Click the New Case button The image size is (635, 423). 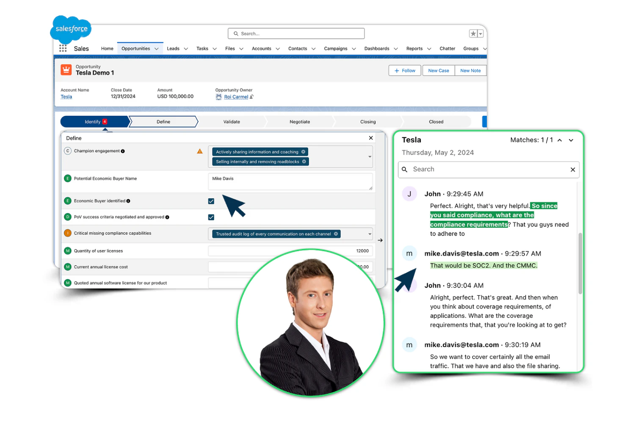click(x=438, y=70)
